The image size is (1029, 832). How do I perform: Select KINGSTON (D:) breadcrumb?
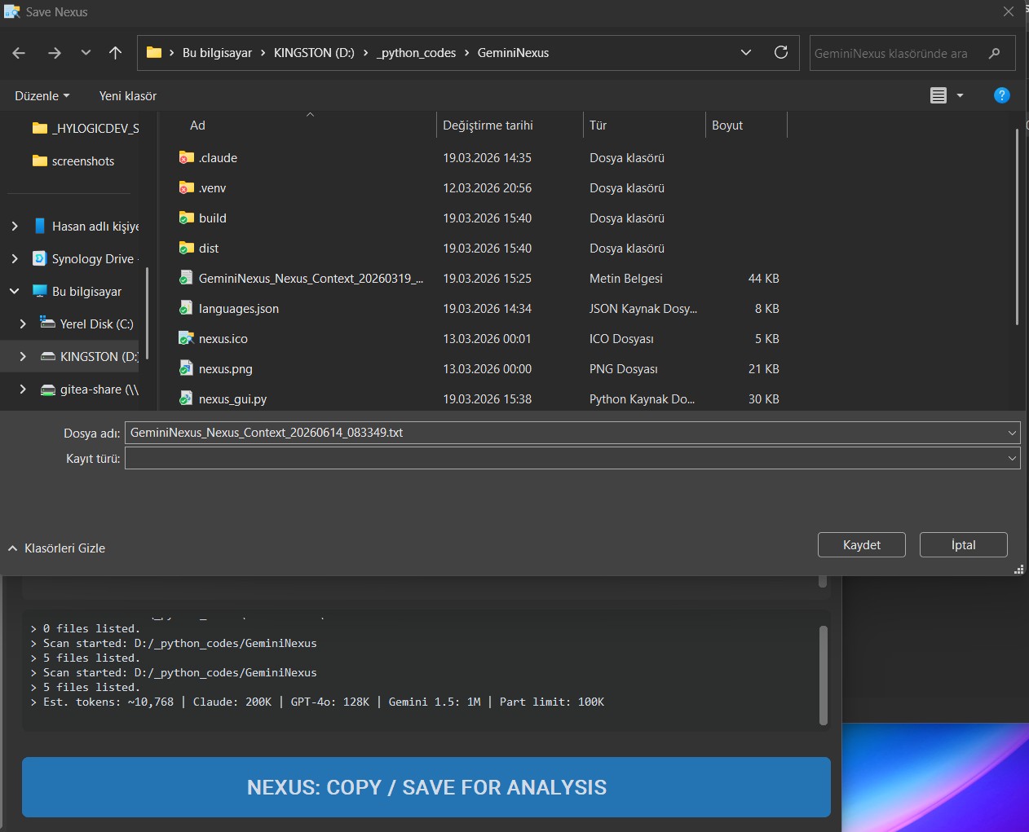(x=314, y=53)
